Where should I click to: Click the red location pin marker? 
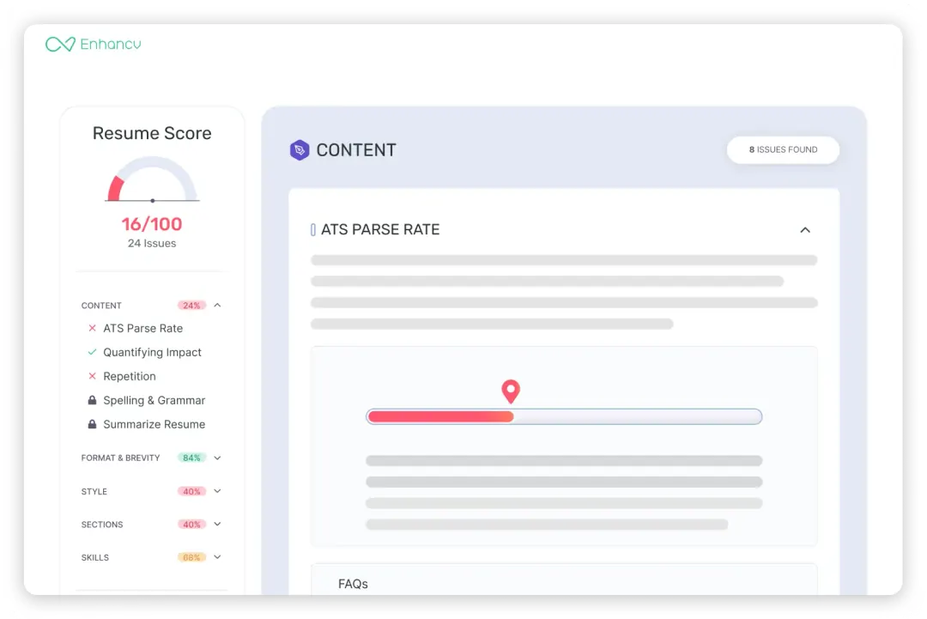click(511, 391)
